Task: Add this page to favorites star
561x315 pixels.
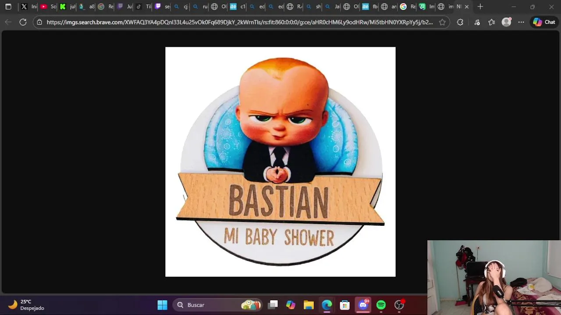Action: coord(442,22)
